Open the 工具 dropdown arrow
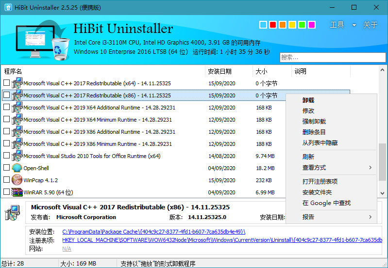The image size is (388, 268). click(x=354, y=25)
